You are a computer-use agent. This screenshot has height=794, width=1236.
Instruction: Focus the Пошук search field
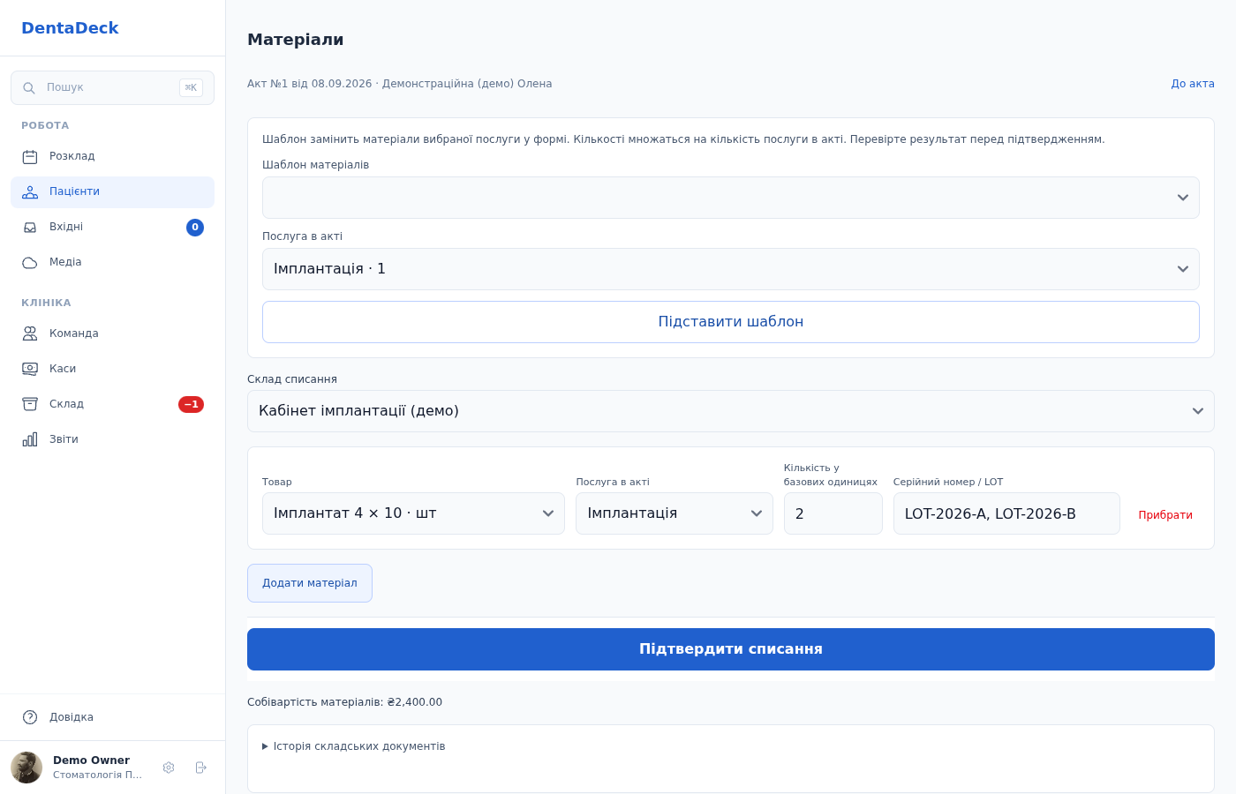(112, 88)
